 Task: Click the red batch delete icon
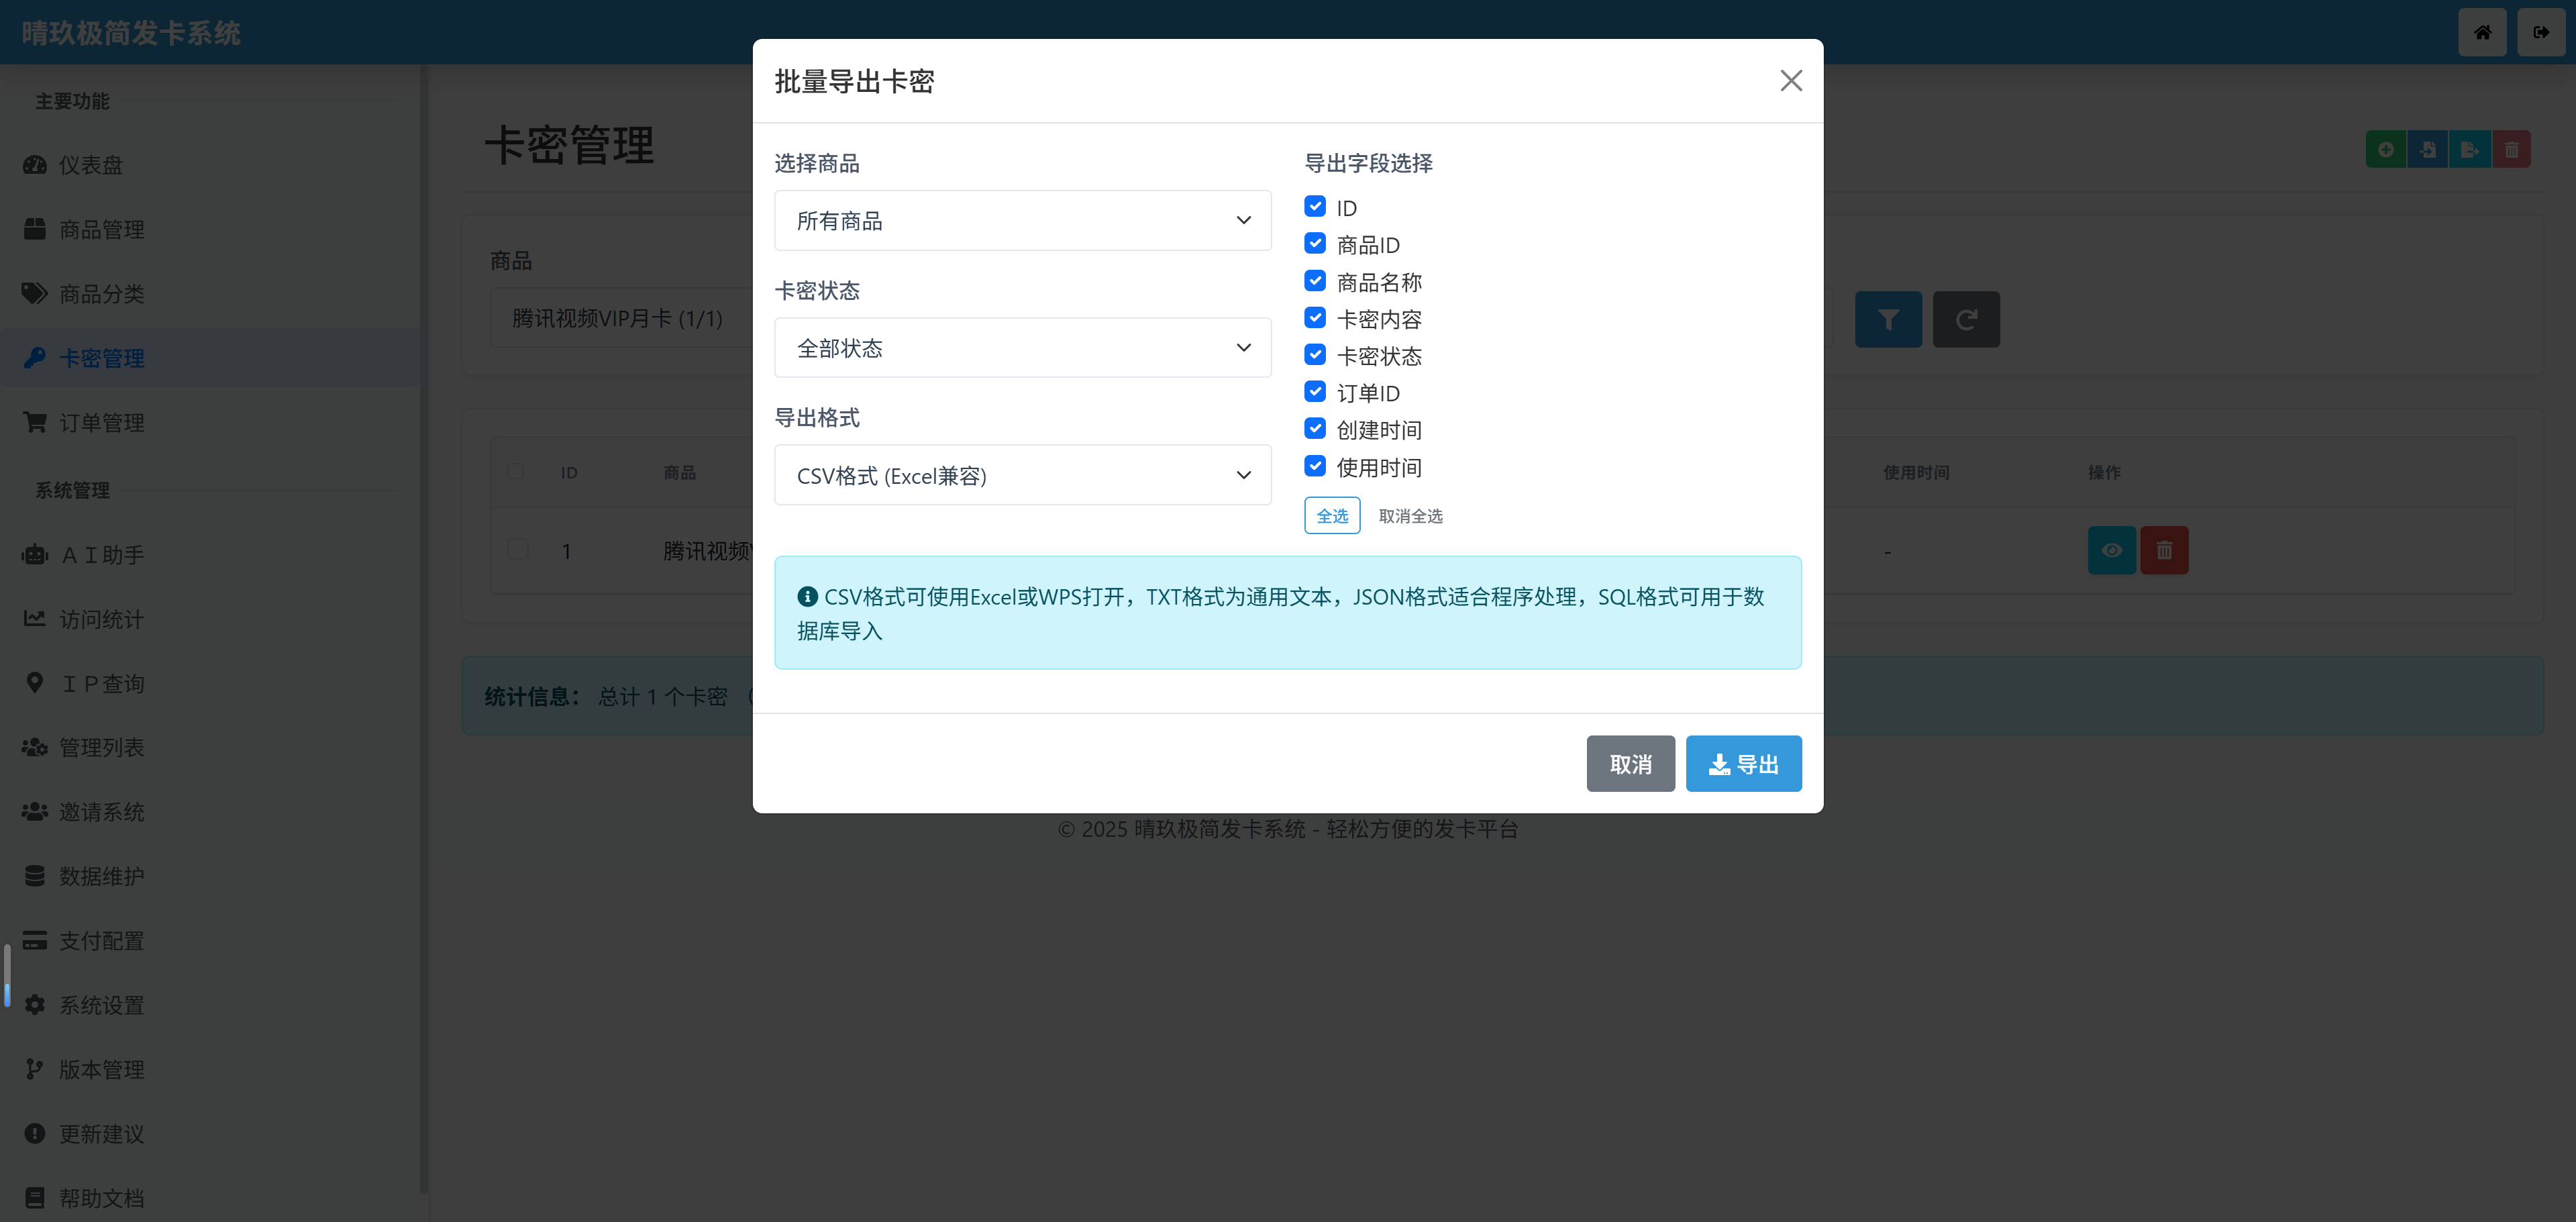click(2511, 150)
